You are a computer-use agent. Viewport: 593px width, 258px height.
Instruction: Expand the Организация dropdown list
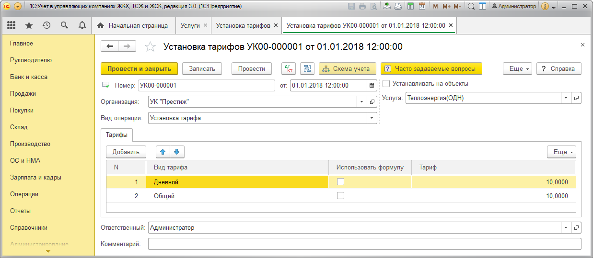tap(361, 101)
